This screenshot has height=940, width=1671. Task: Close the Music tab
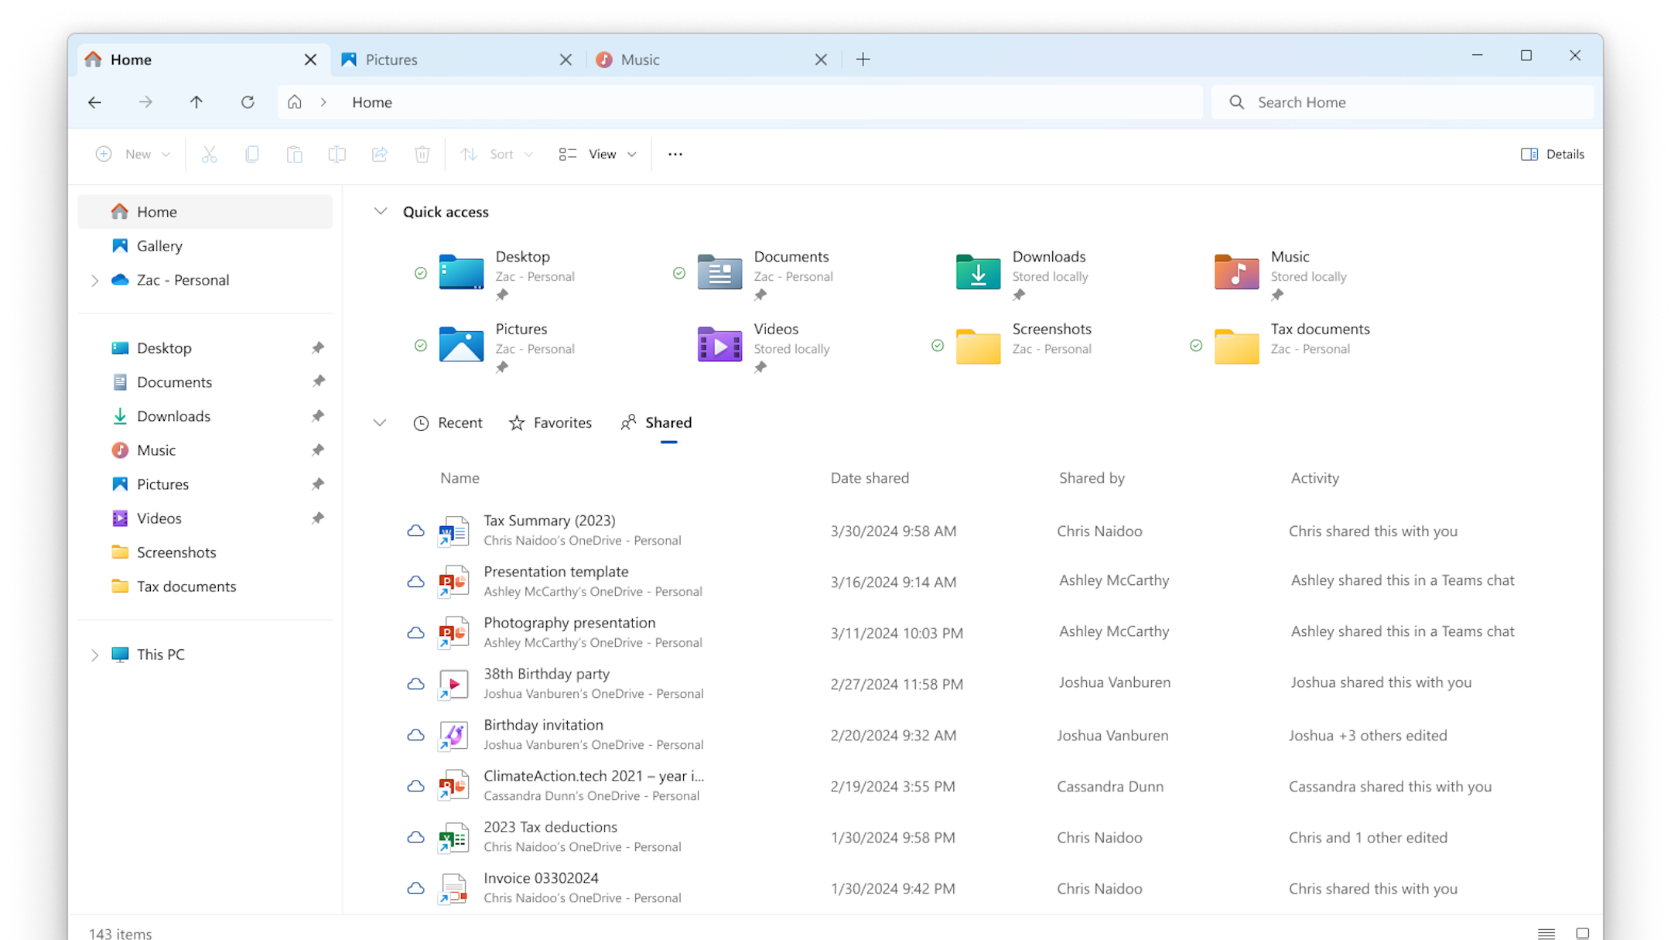(821, 60)
